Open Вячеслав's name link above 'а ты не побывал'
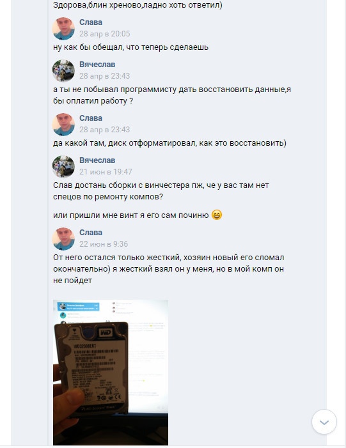This screenshot has height=448, width=346. (x=97, y=65)
